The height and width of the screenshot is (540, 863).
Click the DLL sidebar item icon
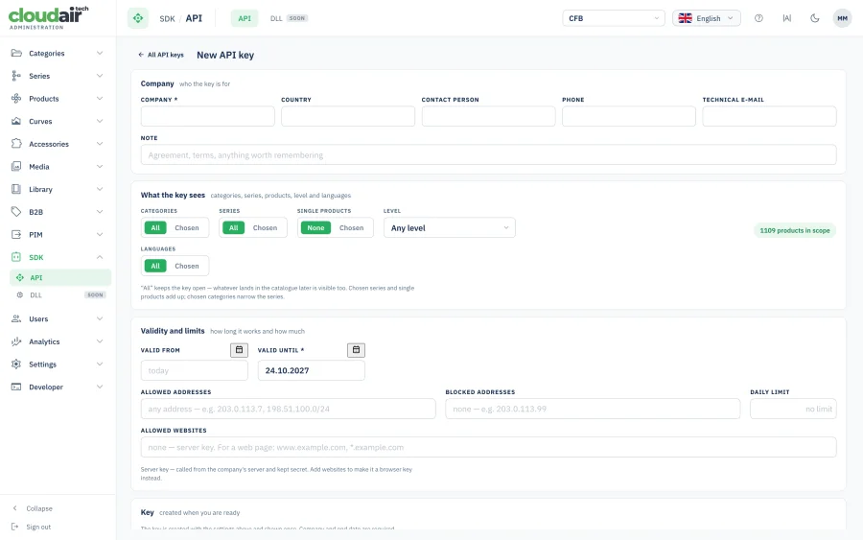[20, 295]
